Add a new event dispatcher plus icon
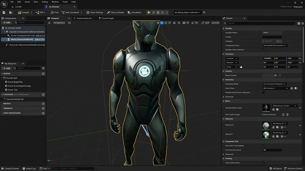Screen dimensions: 305x171 coord(43,113)
